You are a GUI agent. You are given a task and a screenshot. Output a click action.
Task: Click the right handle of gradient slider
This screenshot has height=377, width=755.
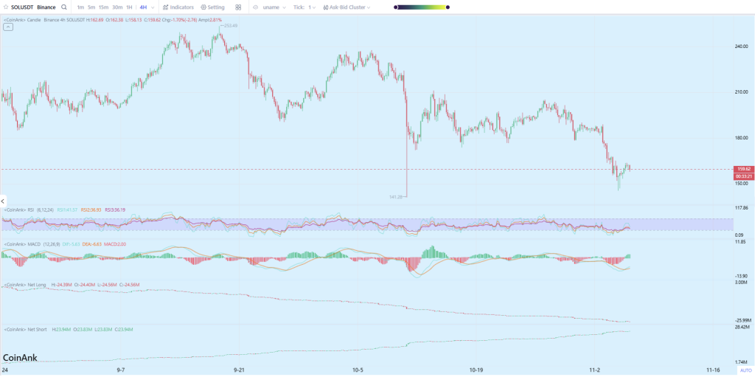coord(445,7)
